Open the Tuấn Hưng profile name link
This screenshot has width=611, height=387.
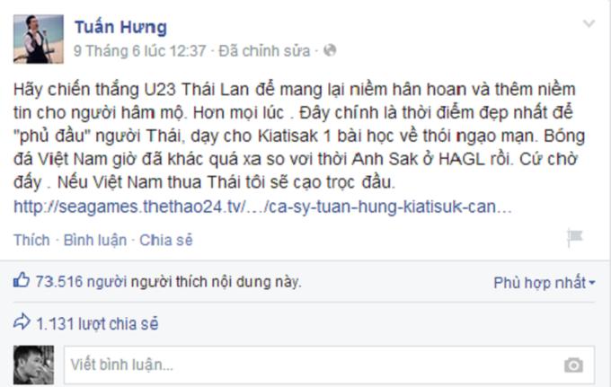click(120, 27)
